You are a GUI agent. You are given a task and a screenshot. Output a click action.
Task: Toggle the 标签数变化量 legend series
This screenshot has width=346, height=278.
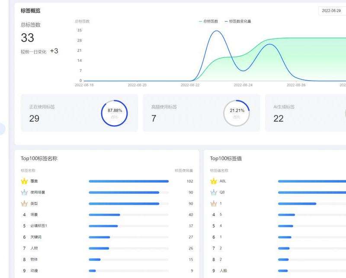click(x=240, y=21)
